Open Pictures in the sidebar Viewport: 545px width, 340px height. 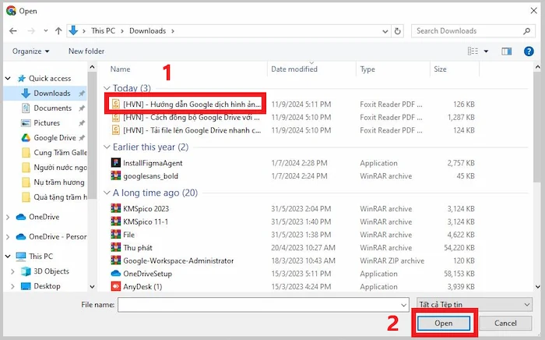tap(47, 123)
